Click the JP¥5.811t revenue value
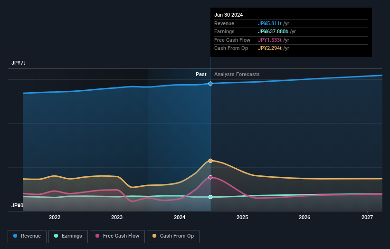The height and width of the screenshot is (249, 390). [x=270, y=23]
